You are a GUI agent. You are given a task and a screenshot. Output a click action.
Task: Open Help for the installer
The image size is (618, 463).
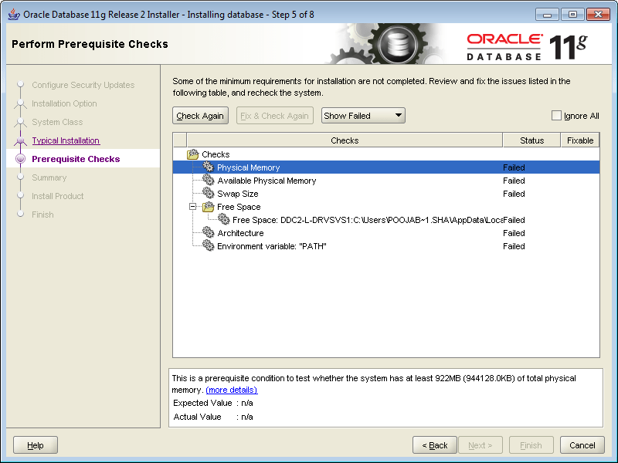(x=36, y=445)
